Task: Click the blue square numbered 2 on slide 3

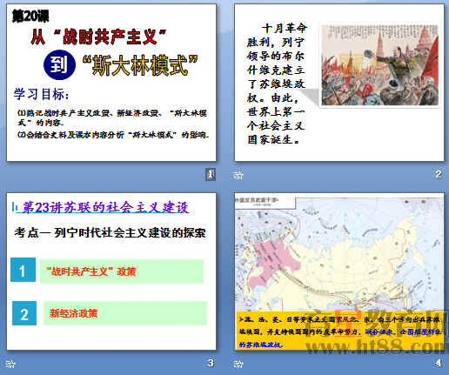Action: [x=24, y=313]
